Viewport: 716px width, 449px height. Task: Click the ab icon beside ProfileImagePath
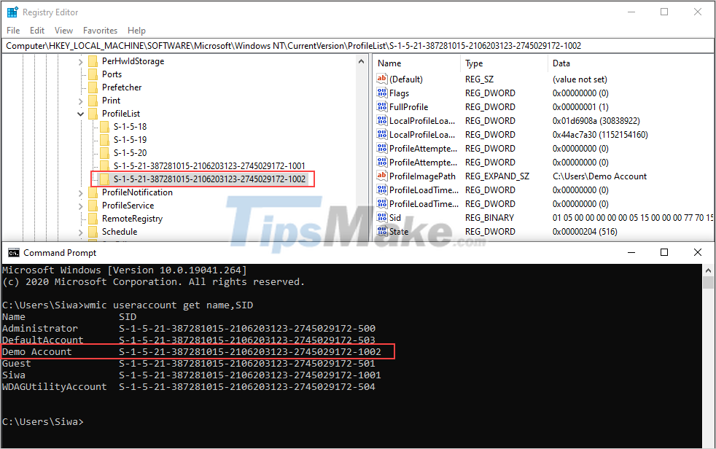381,176
